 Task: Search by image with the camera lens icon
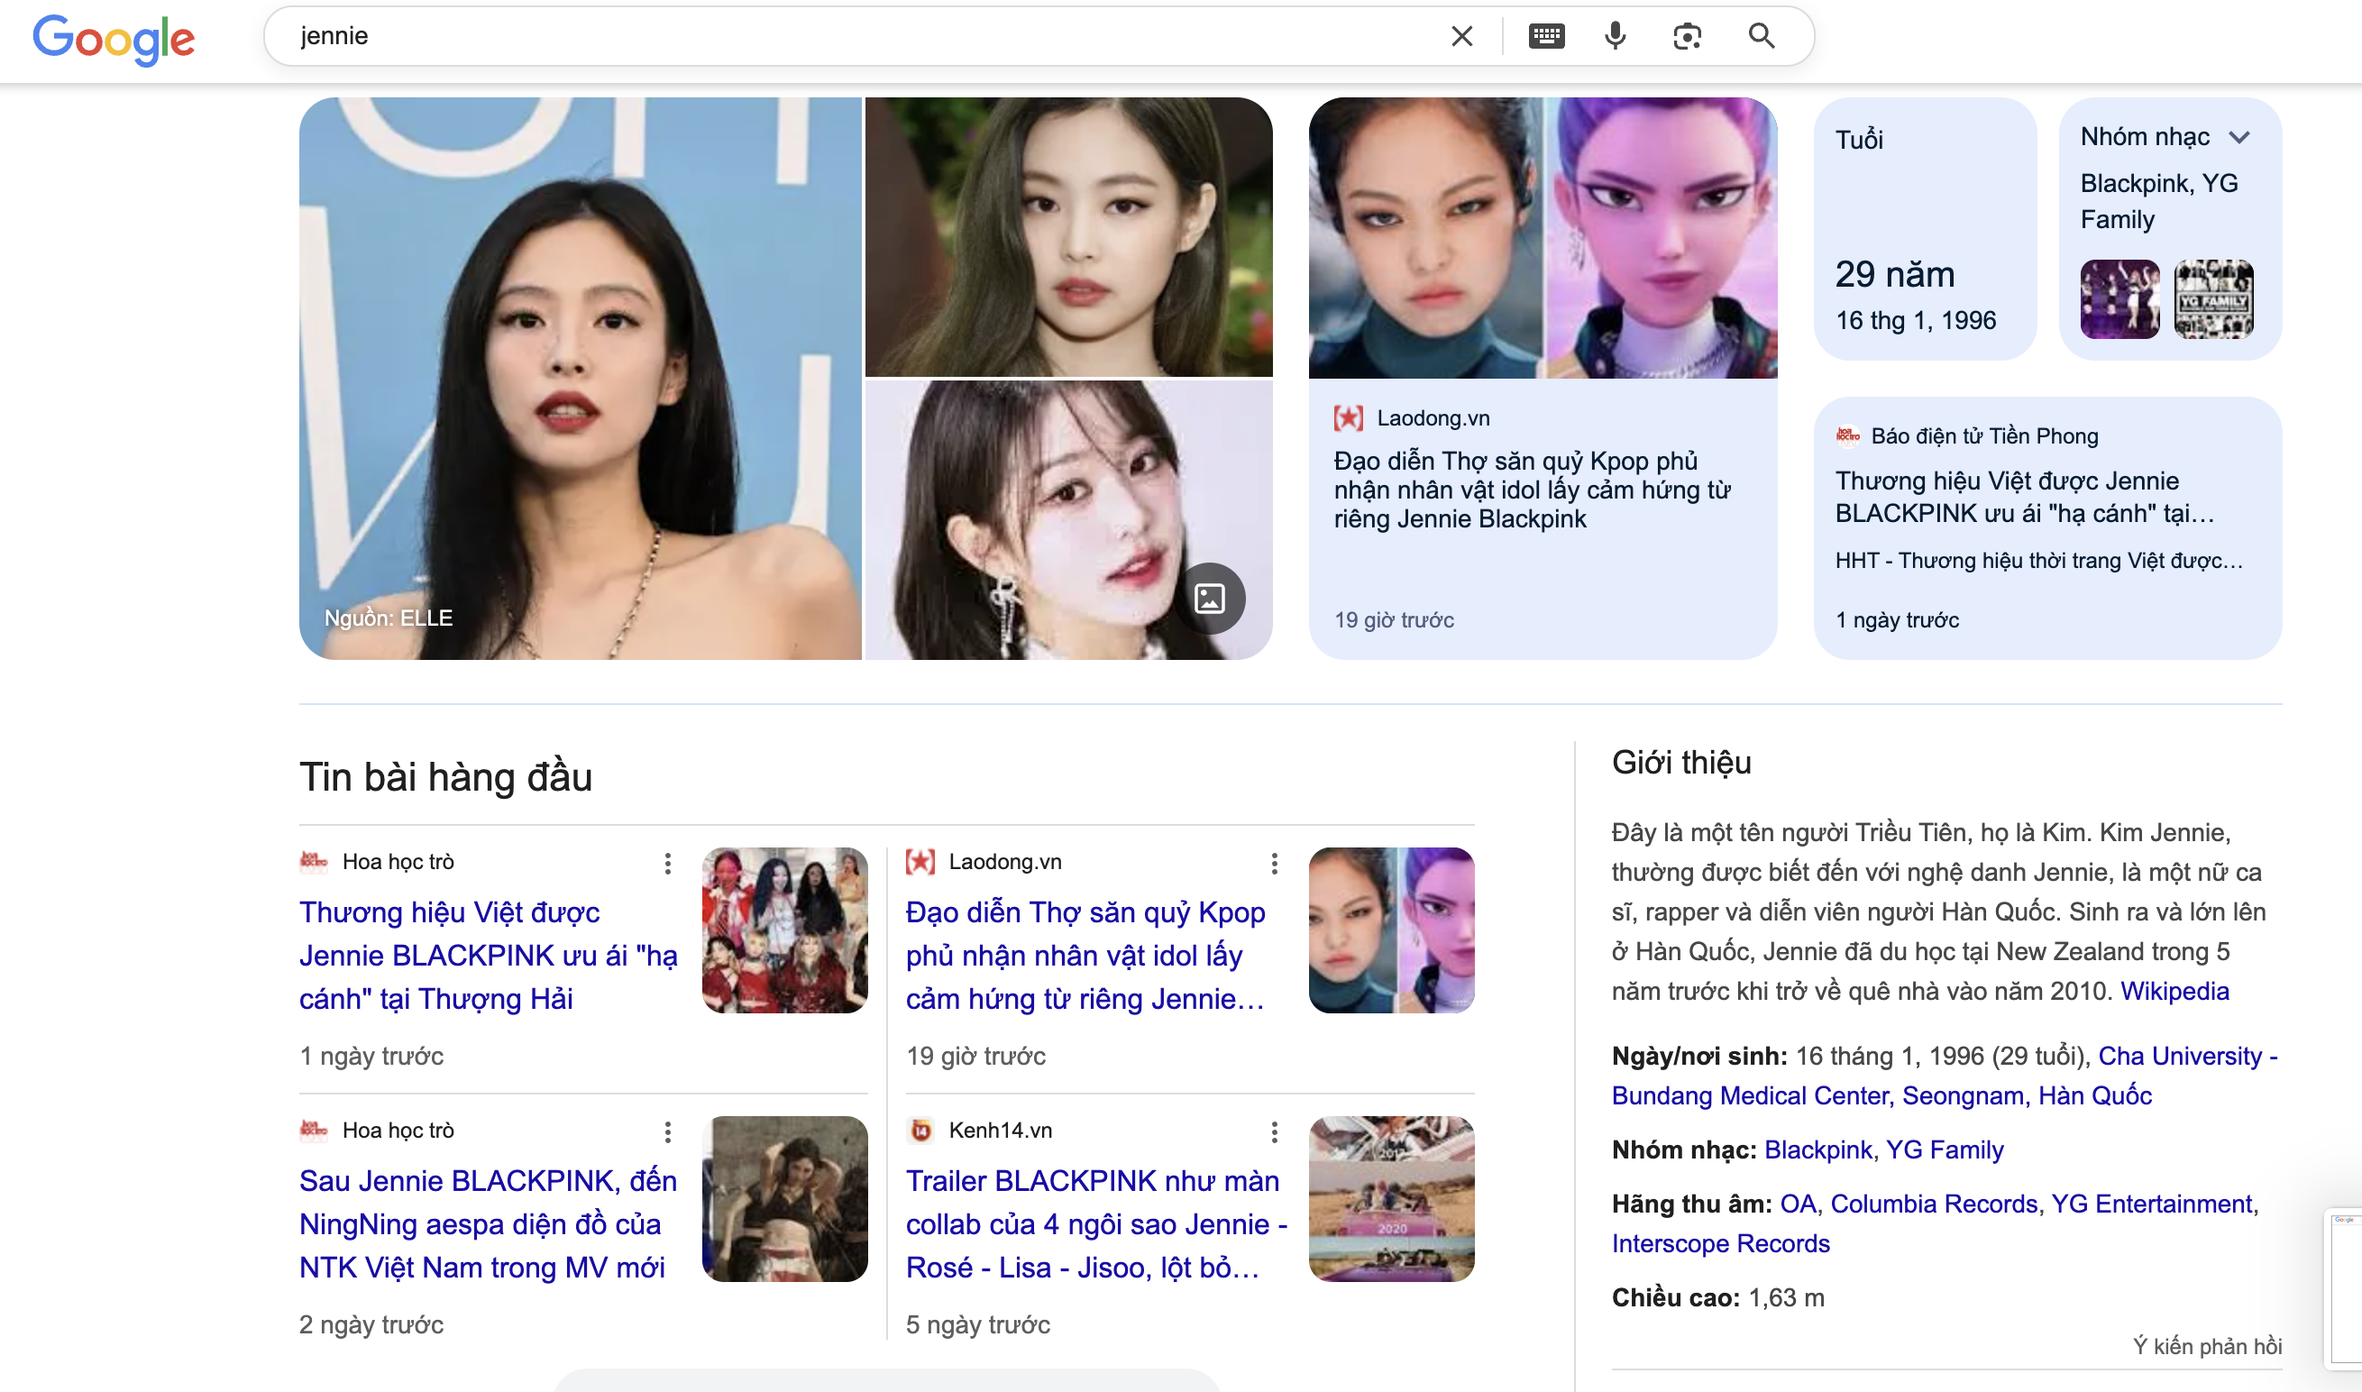1686,37
